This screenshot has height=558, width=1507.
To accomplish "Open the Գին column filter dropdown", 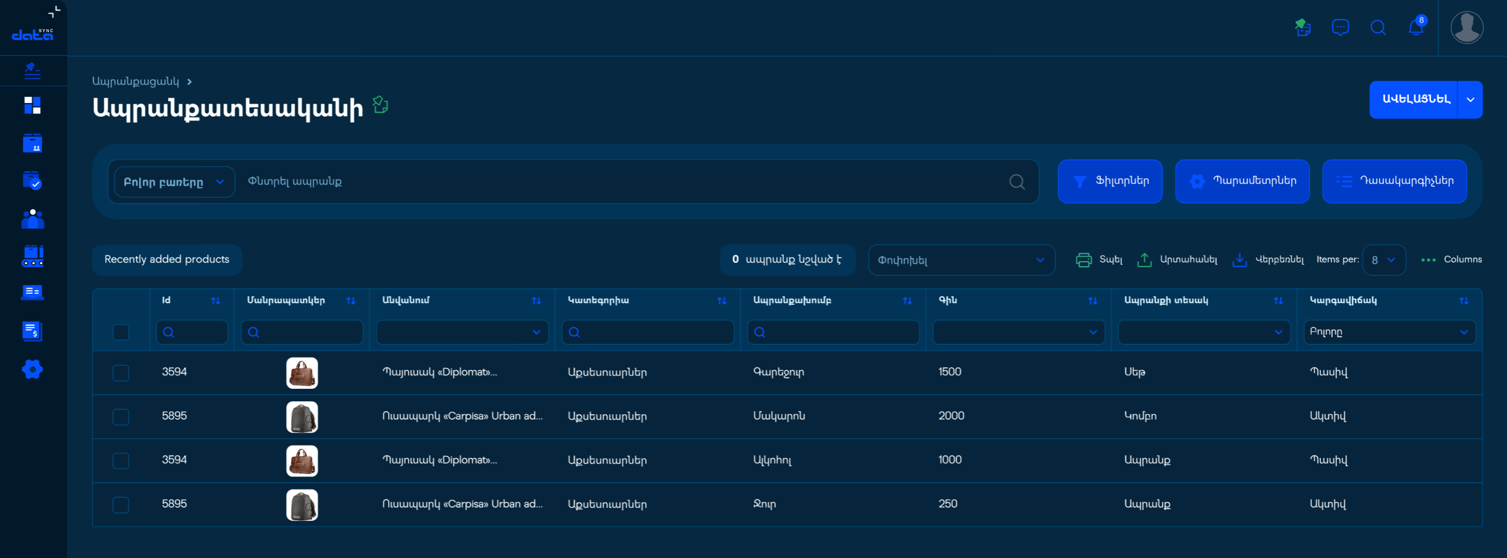I will click(1018, 332).
